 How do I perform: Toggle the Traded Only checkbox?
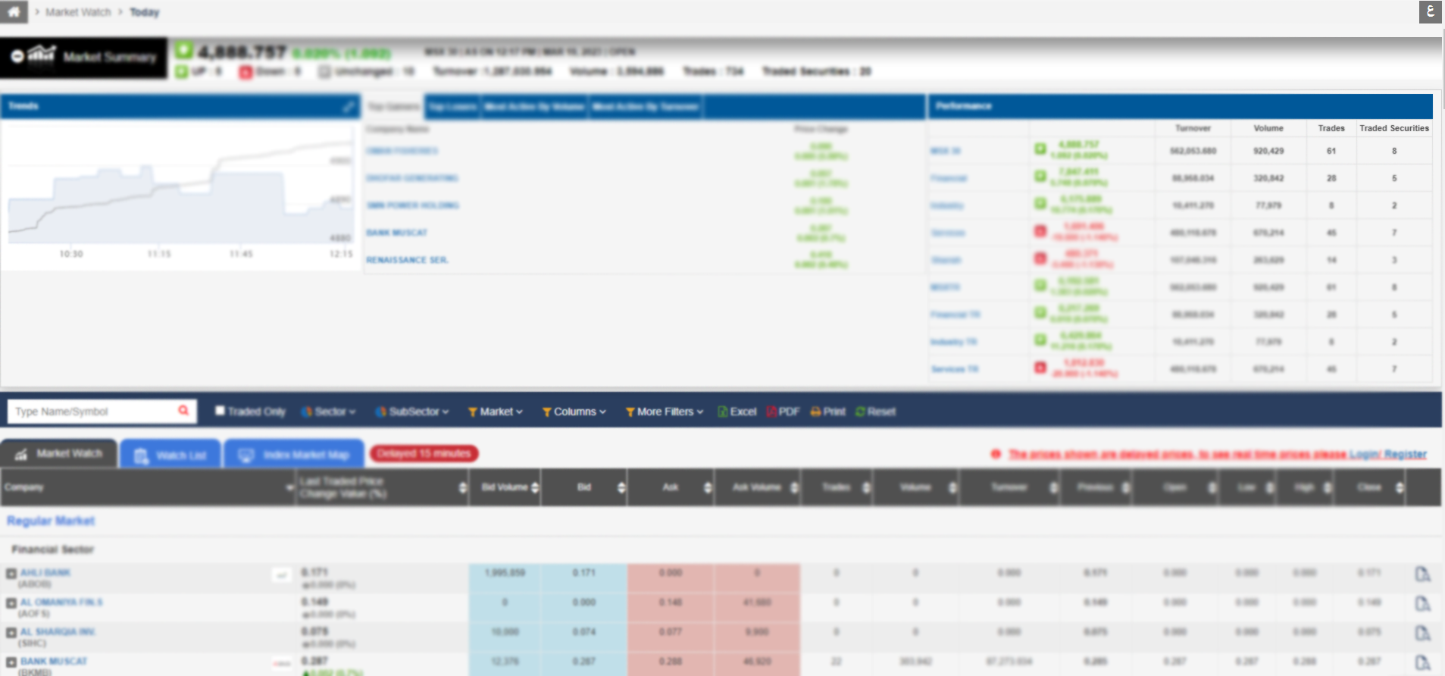pos(220,411)
